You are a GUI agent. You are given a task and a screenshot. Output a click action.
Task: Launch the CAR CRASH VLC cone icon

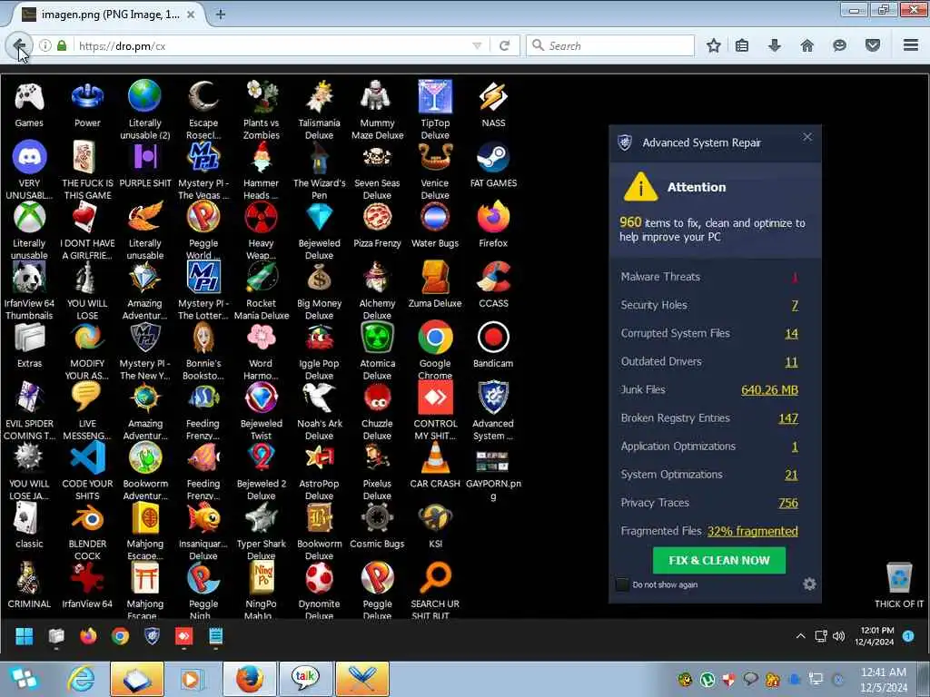click(435, 457)
